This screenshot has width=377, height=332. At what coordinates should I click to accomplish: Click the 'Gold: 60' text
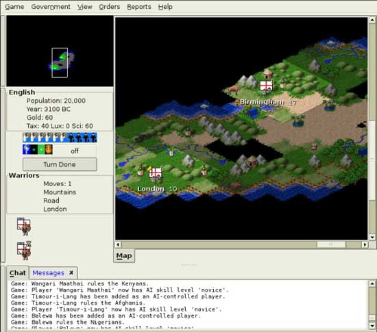pyautogui.click(x=40, y=118)
